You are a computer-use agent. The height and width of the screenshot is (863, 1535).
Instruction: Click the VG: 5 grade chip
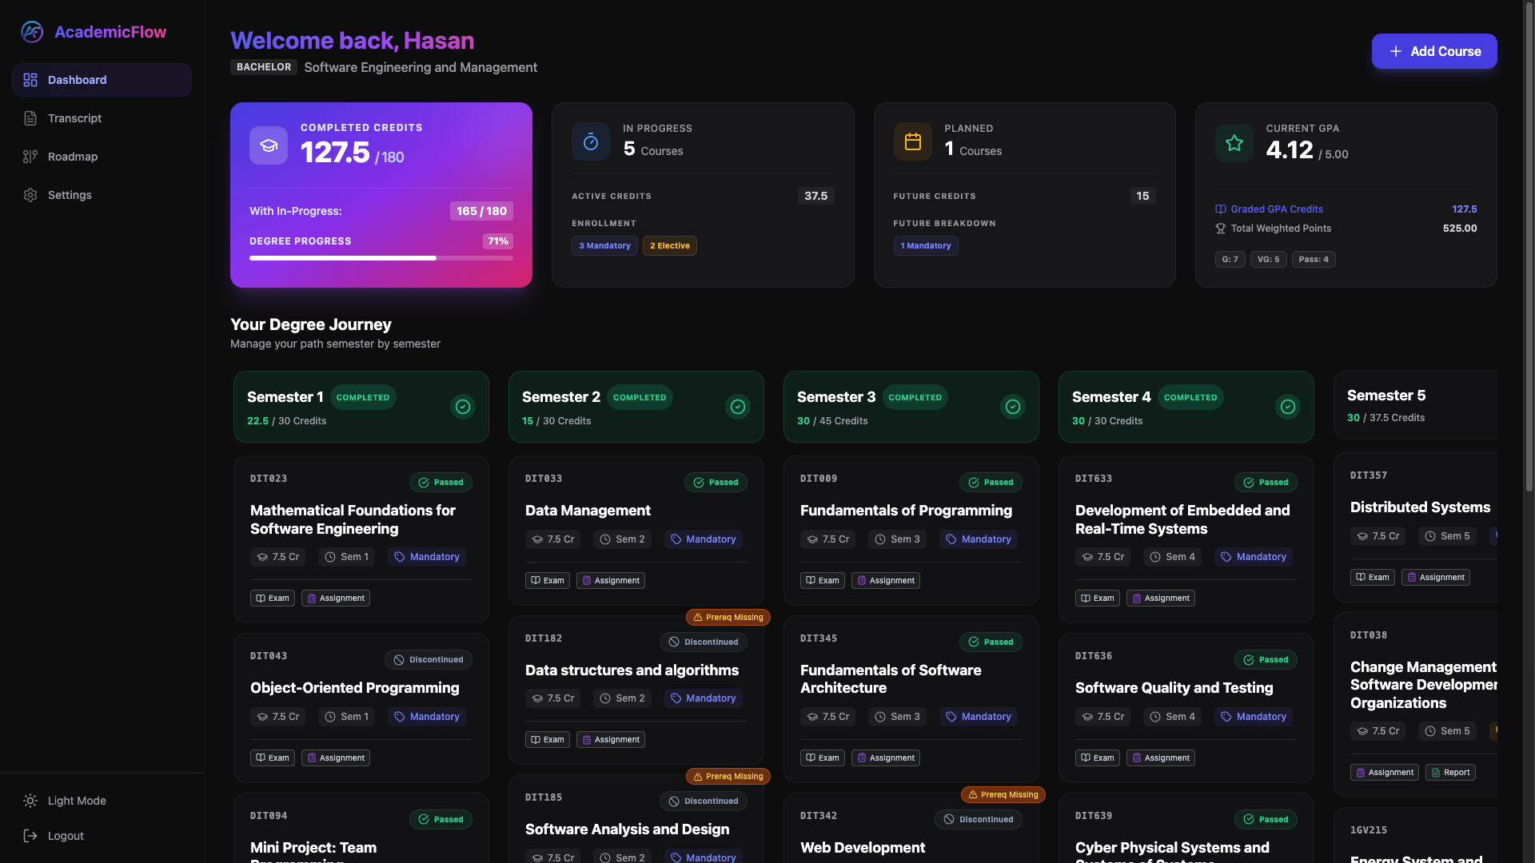[1269, 260]
